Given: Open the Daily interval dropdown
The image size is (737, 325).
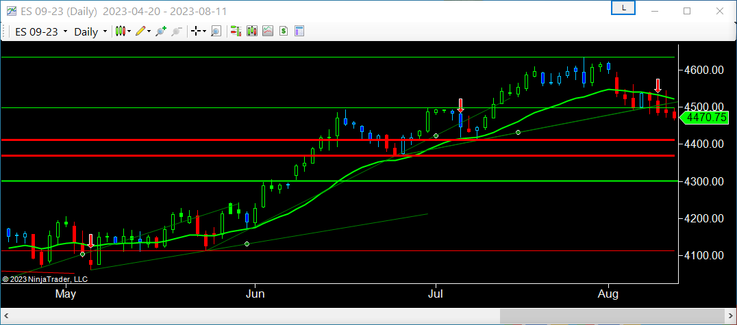Looking at the screenshot, I should point(90,31).
